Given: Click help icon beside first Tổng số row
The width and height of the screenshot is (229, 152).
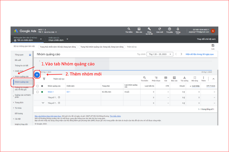Looking at the screenshot, I should [x=59, y=97].
